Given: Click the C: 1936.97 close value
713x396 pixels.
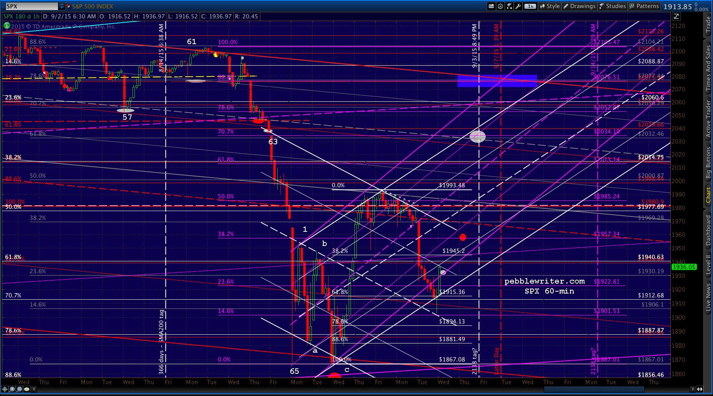Looking at the screenshot, I should [x=217, y=16].
